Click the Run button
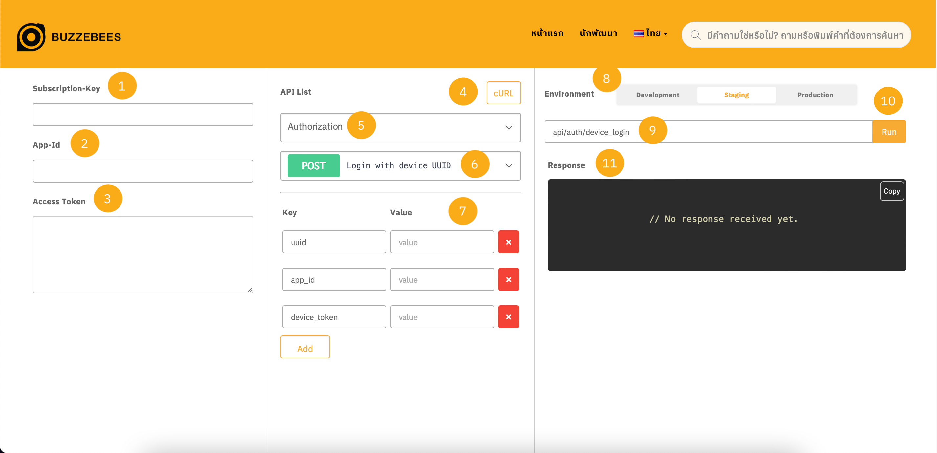The height and width of the screenshot is (453, 937). (889, 131)
